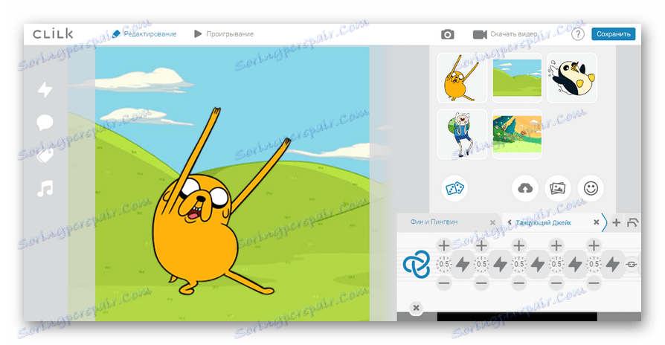Viewport: 665px width, 345px height.
Task: Click the black timeline scrollbar at bottom
Action: 517,317
